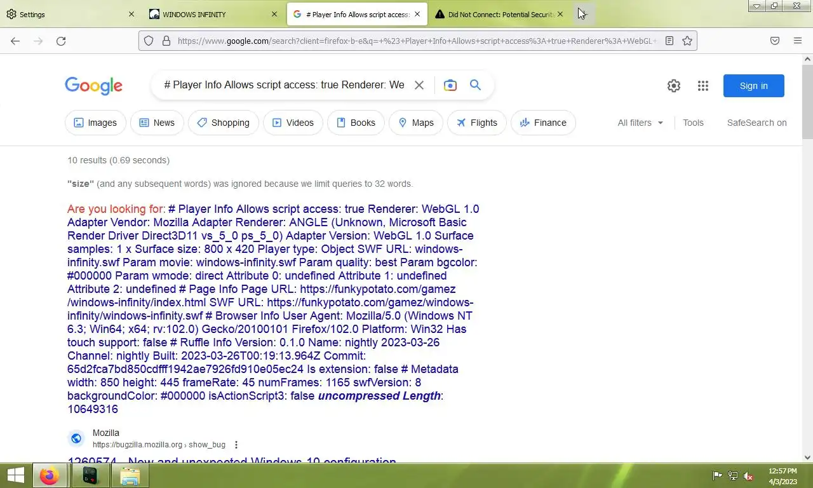Open the 1260574 bugzilla result title
813x488 pixels.
click(x=232, y=460)
